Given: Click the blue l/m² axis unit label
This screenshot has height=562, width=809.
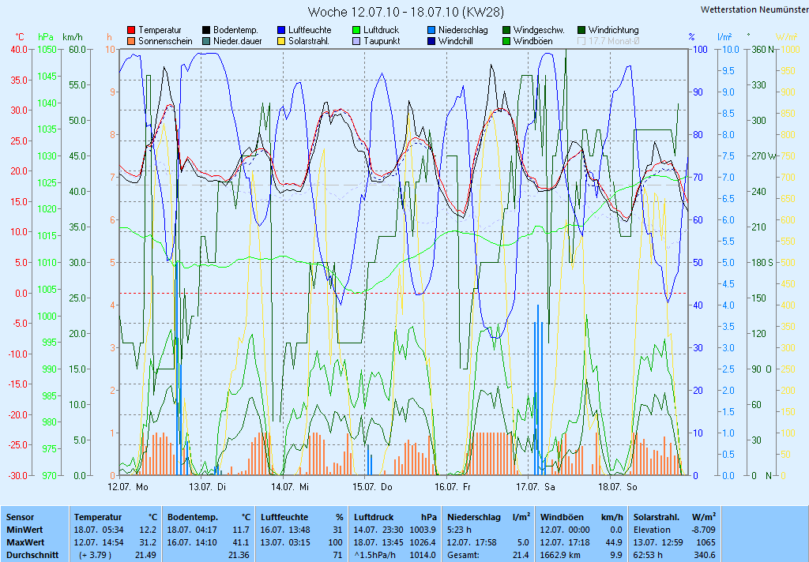Looking at the screenshot, I should (724, 37).
